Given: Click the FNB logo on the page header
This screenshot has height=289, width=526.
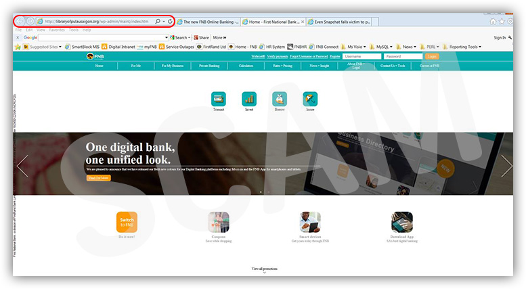Looking at the screenshot, I should [95, 56].
